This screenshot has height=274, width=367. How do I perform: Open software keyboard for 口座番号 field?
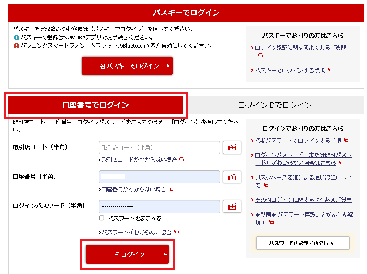(x=232, y=177)
